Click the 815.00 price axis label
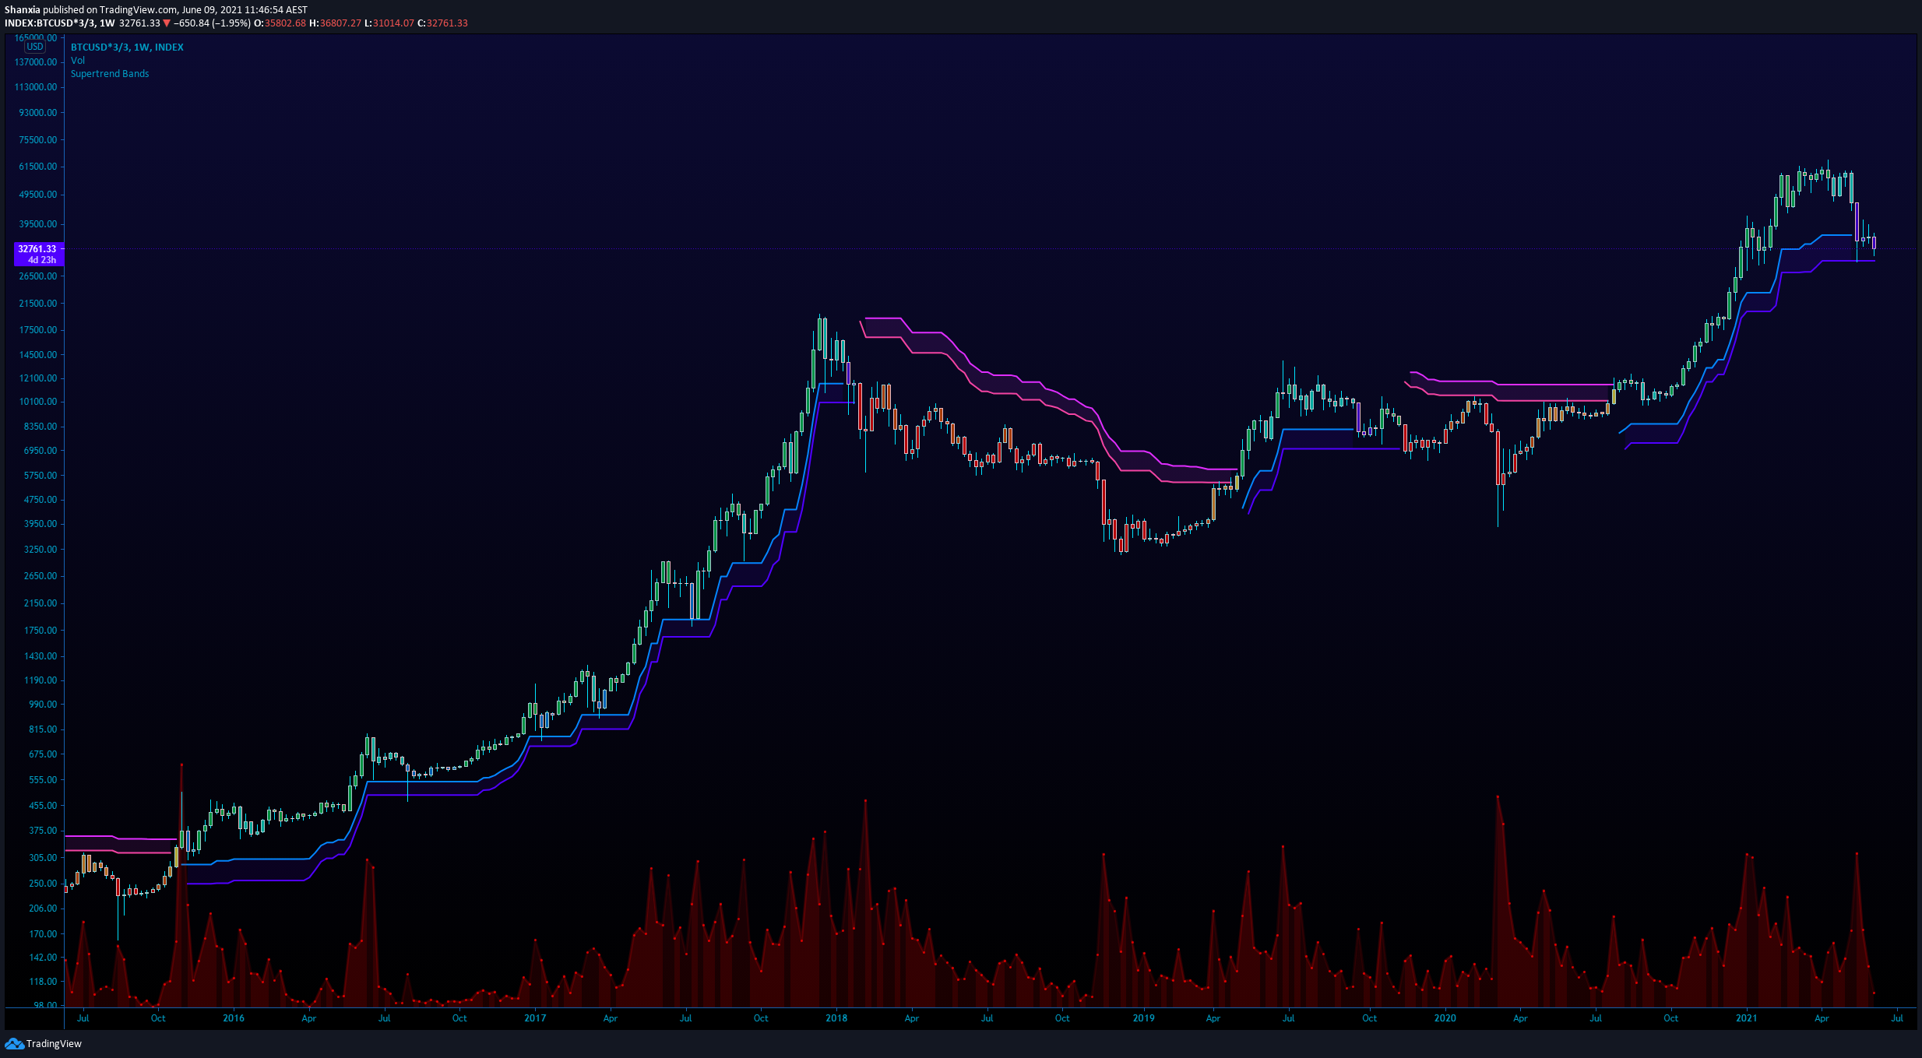1922x1058 pixels. point(43,729)
